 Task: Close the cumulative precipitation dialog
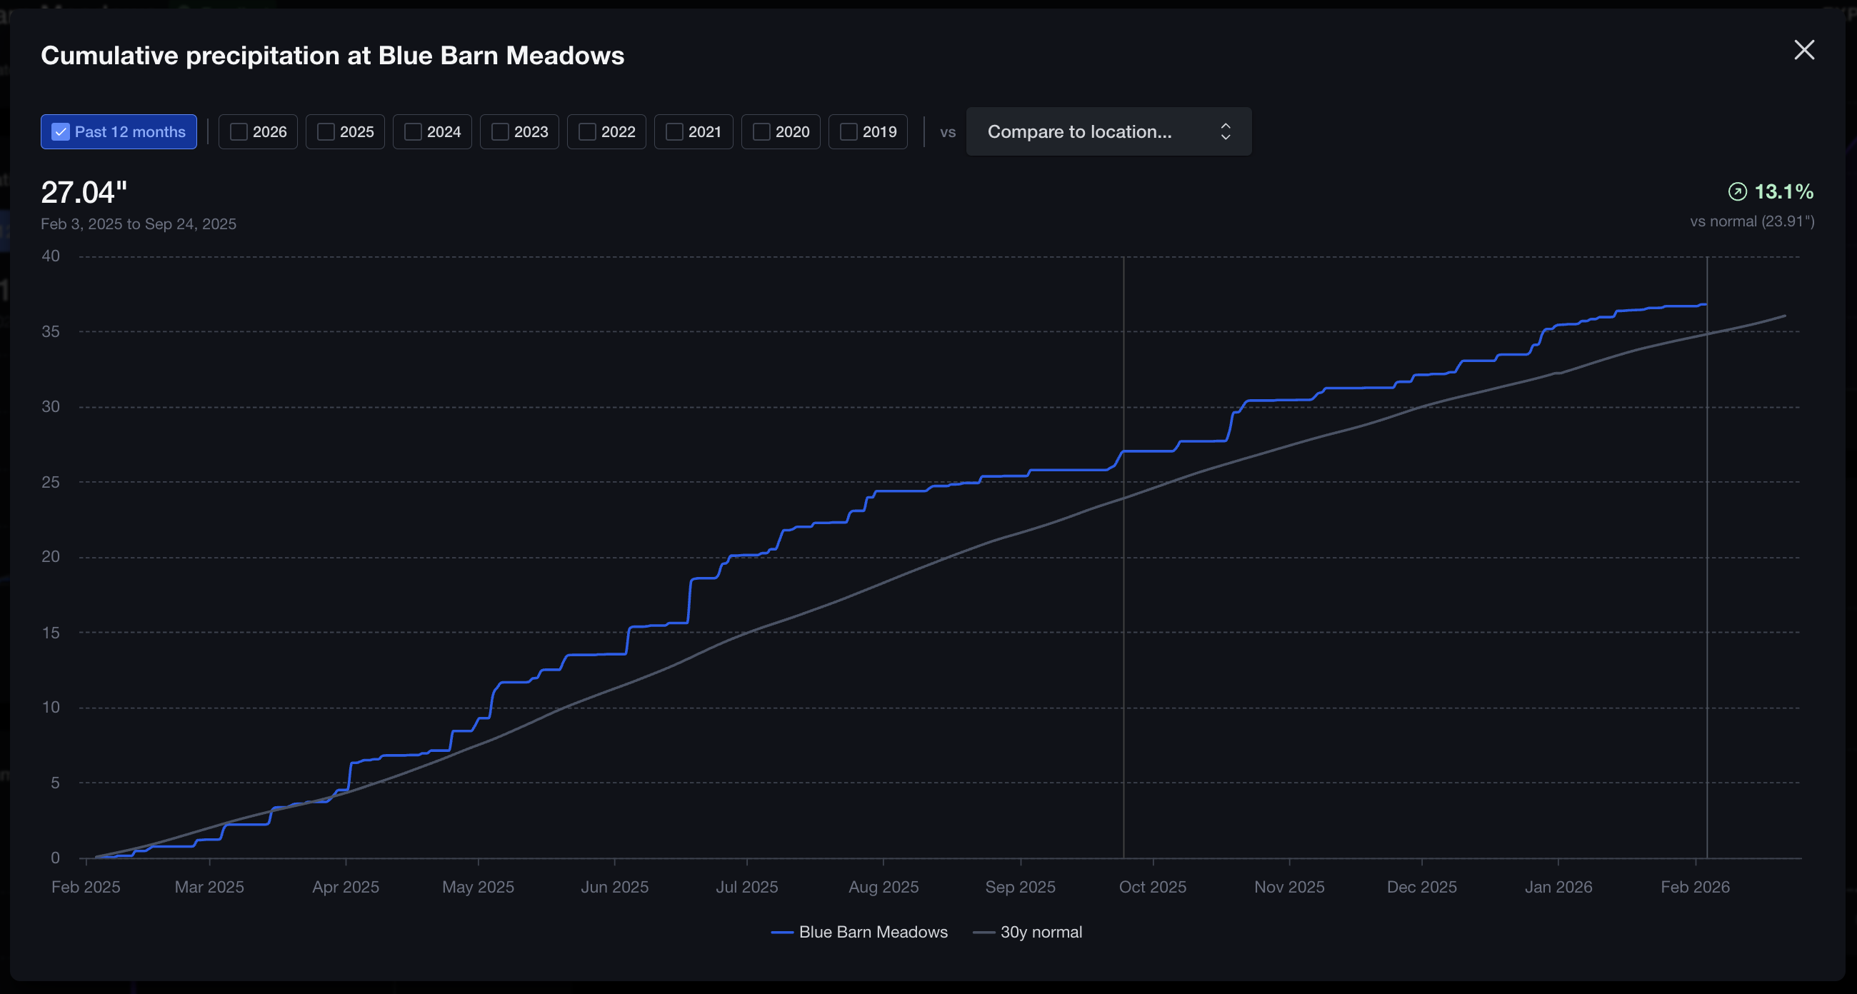click(x=1803, y=50)
